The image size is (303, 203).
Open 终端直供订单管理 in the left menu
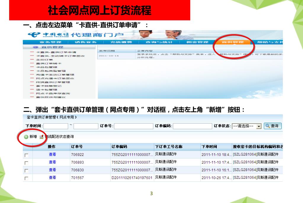tap(53, 82)
